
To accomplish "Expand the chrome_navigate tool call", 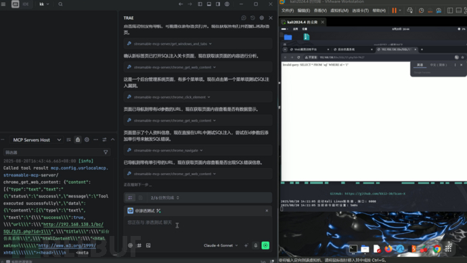I will (198, 150).
